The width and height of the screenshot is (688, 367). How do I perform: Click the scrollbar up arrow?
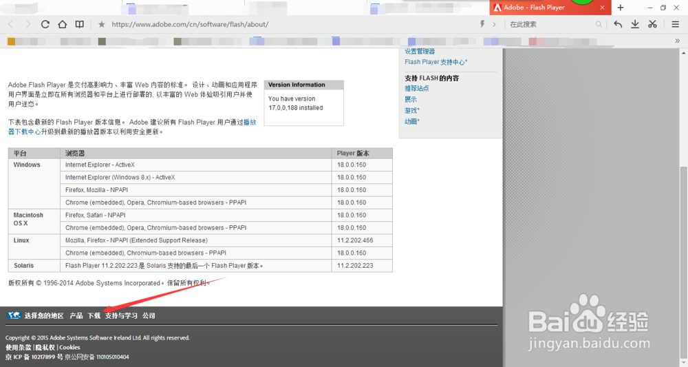click(684, 53)
